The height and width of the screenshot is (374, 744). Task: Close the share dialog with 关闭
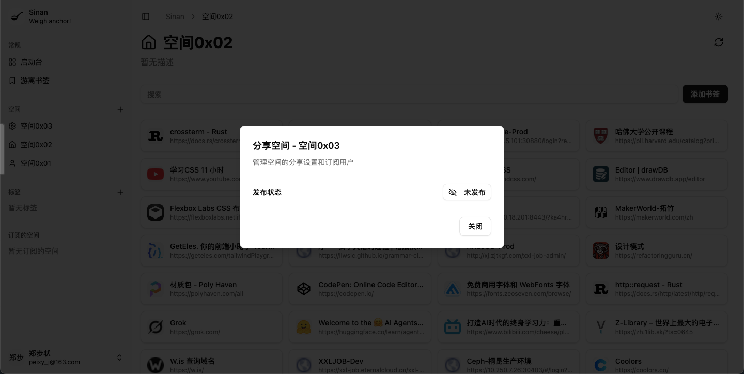click(475, 226)
